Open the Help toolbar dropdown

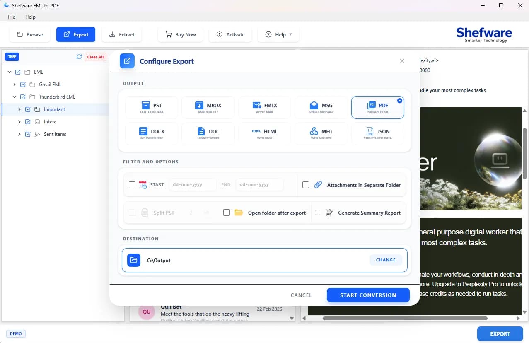click(278, 35)
